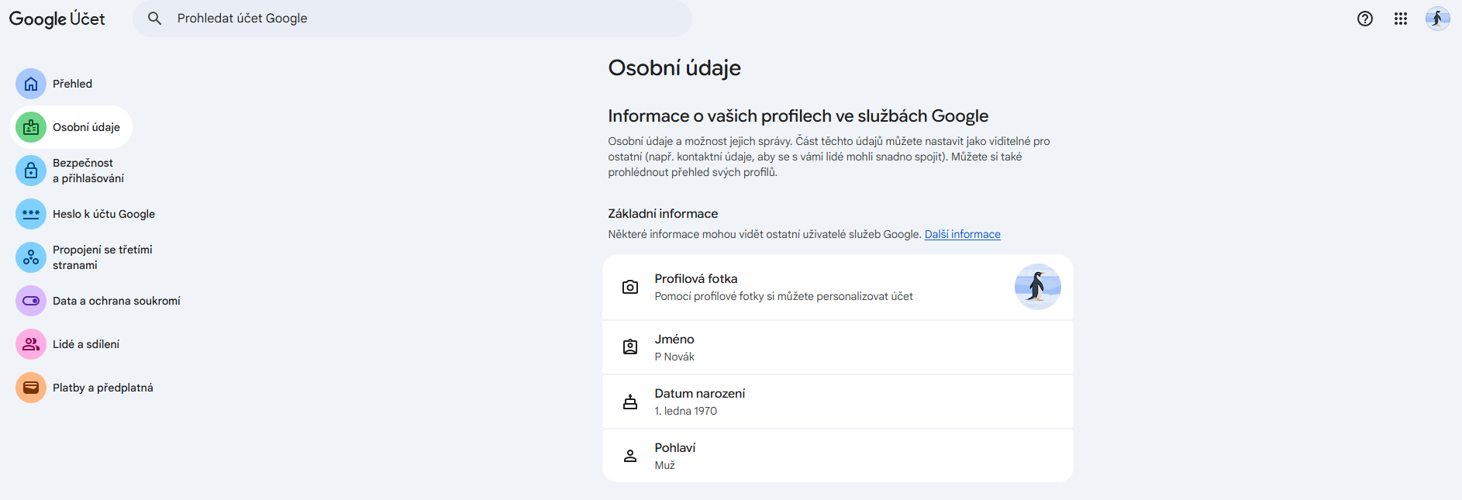The width and height of the screenshot is (1462, 500).
Task: Open the Další informace link
Action: 962,234
